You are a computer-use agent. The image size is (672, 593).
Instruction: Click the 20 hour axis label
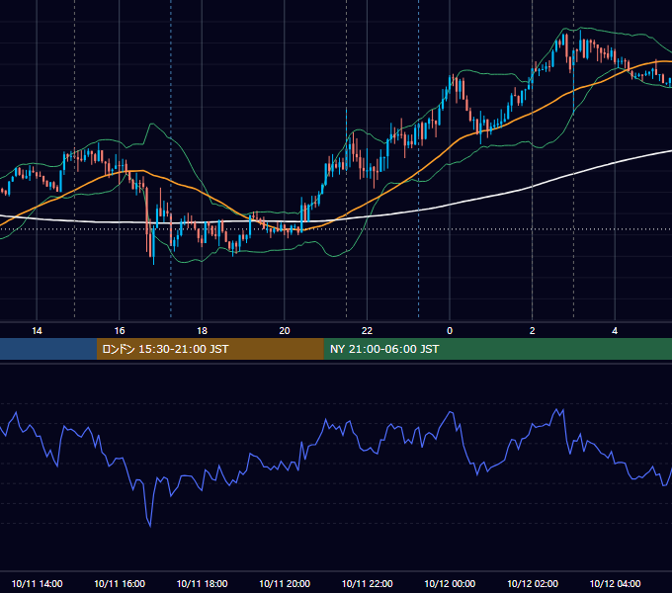pyautogui.click(x=285, y=331)
